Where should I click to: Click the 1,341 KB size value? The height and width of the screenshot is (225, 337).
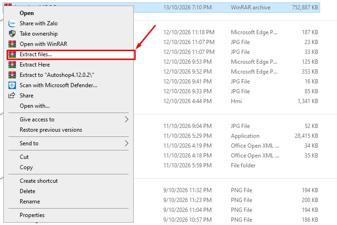[308, 101]
